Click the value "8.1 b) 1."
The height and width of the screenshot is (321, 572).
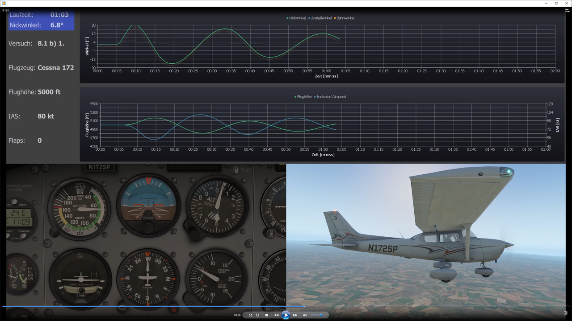coord(51,44)
